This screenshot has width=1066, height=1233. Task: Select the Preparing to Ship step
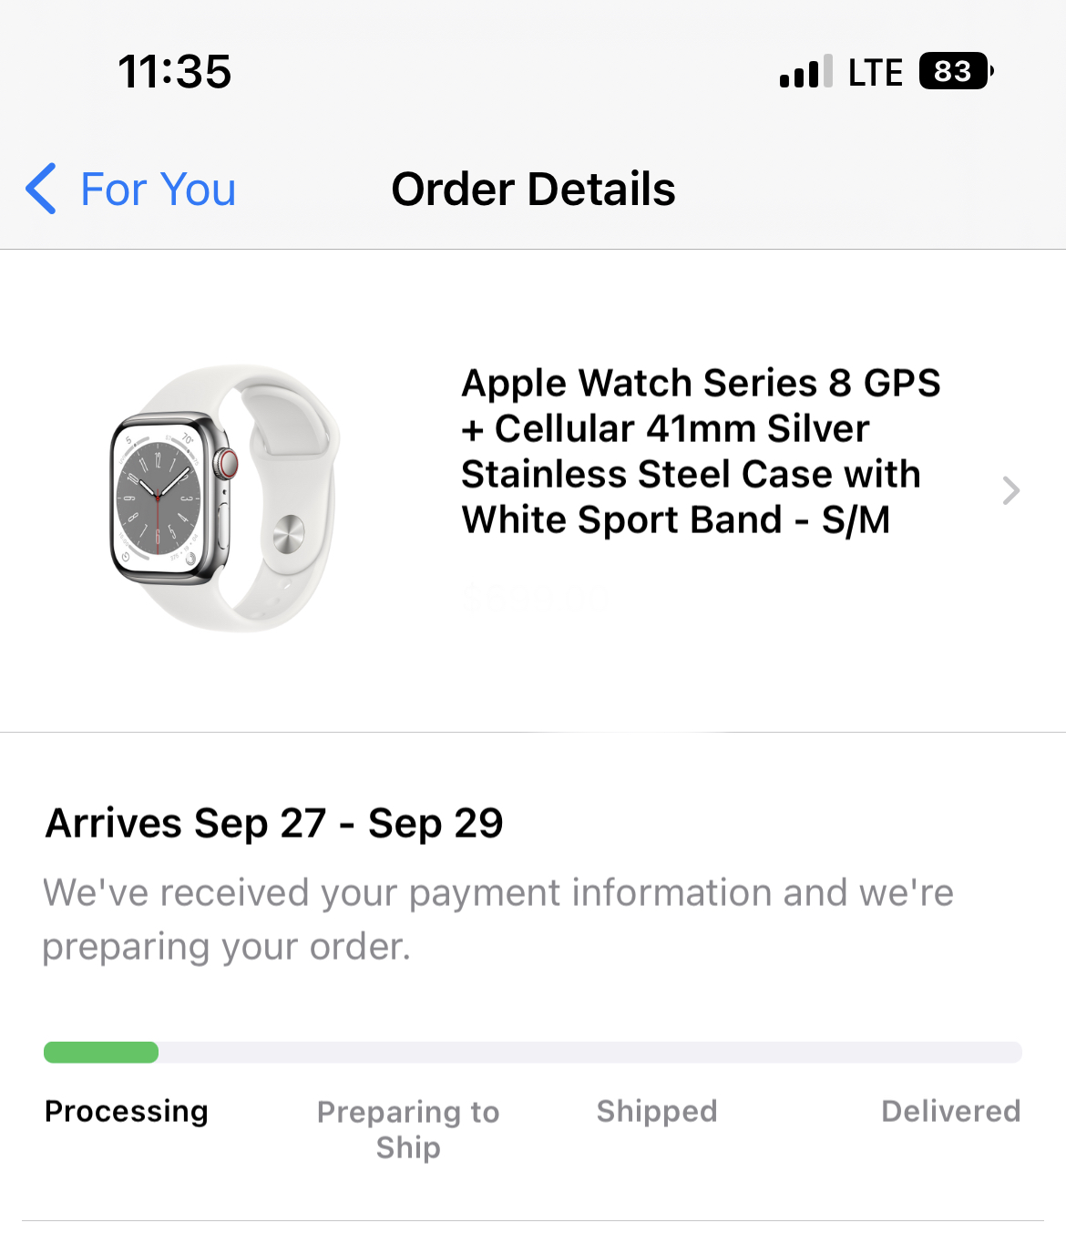[x=408, y=1128]
